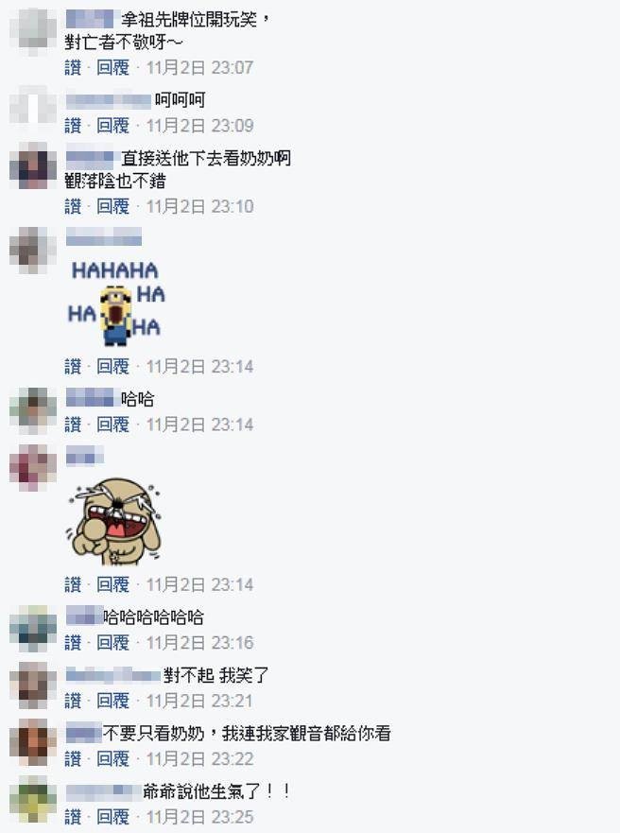Screen dimensions: 620x833
Task: Click avatar of the dog sticker poster
Action: pos(33,467)
